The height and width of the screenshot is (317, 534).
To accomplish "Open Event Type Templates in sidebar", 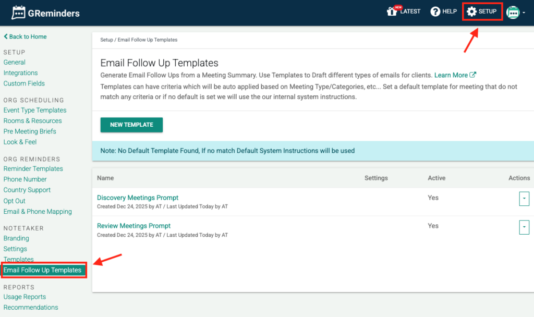I will pos(35,110).
